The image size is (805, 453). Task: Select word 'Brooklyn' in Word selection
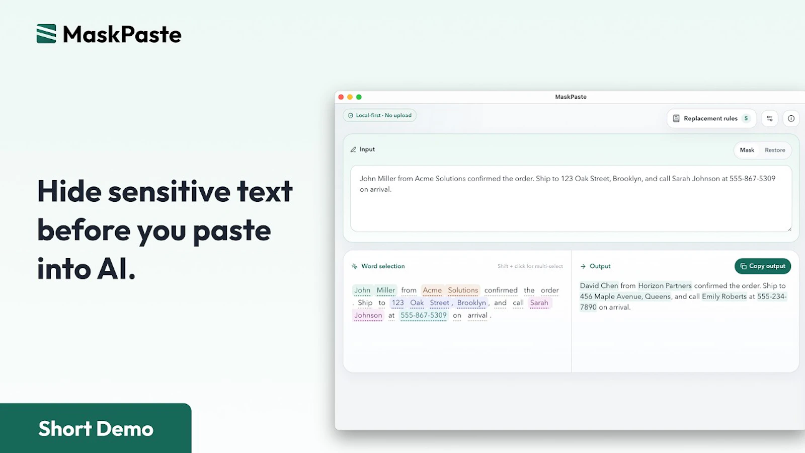tap(471, 303)
